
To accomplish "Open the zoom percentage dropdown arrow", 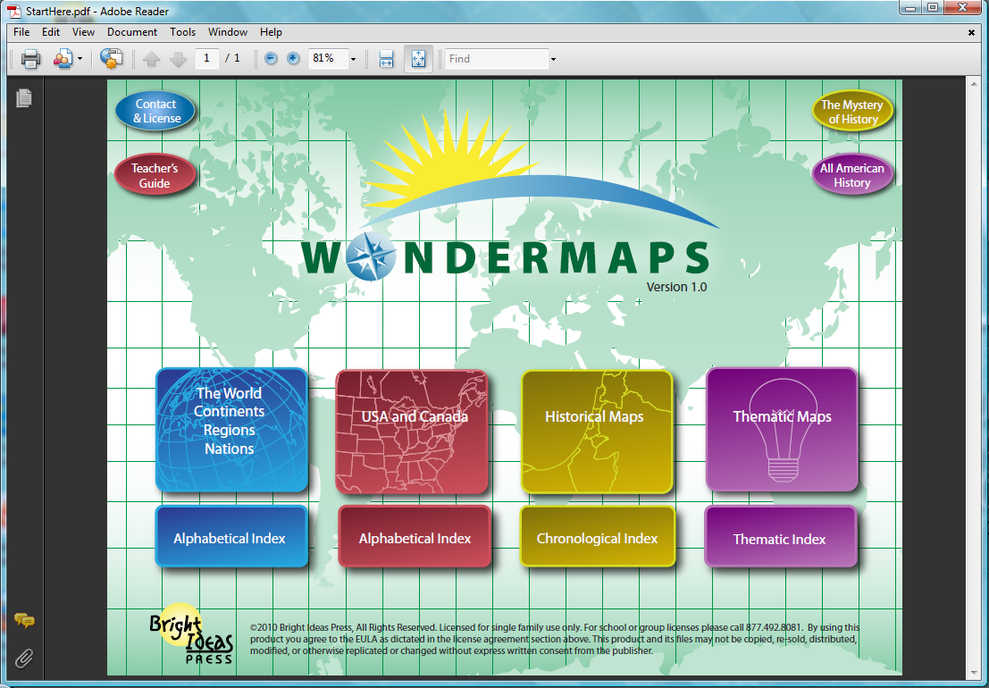I will (x=353, y=59).
